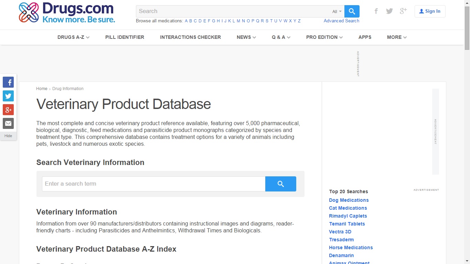Browse medications starting with letter Z

299,21
